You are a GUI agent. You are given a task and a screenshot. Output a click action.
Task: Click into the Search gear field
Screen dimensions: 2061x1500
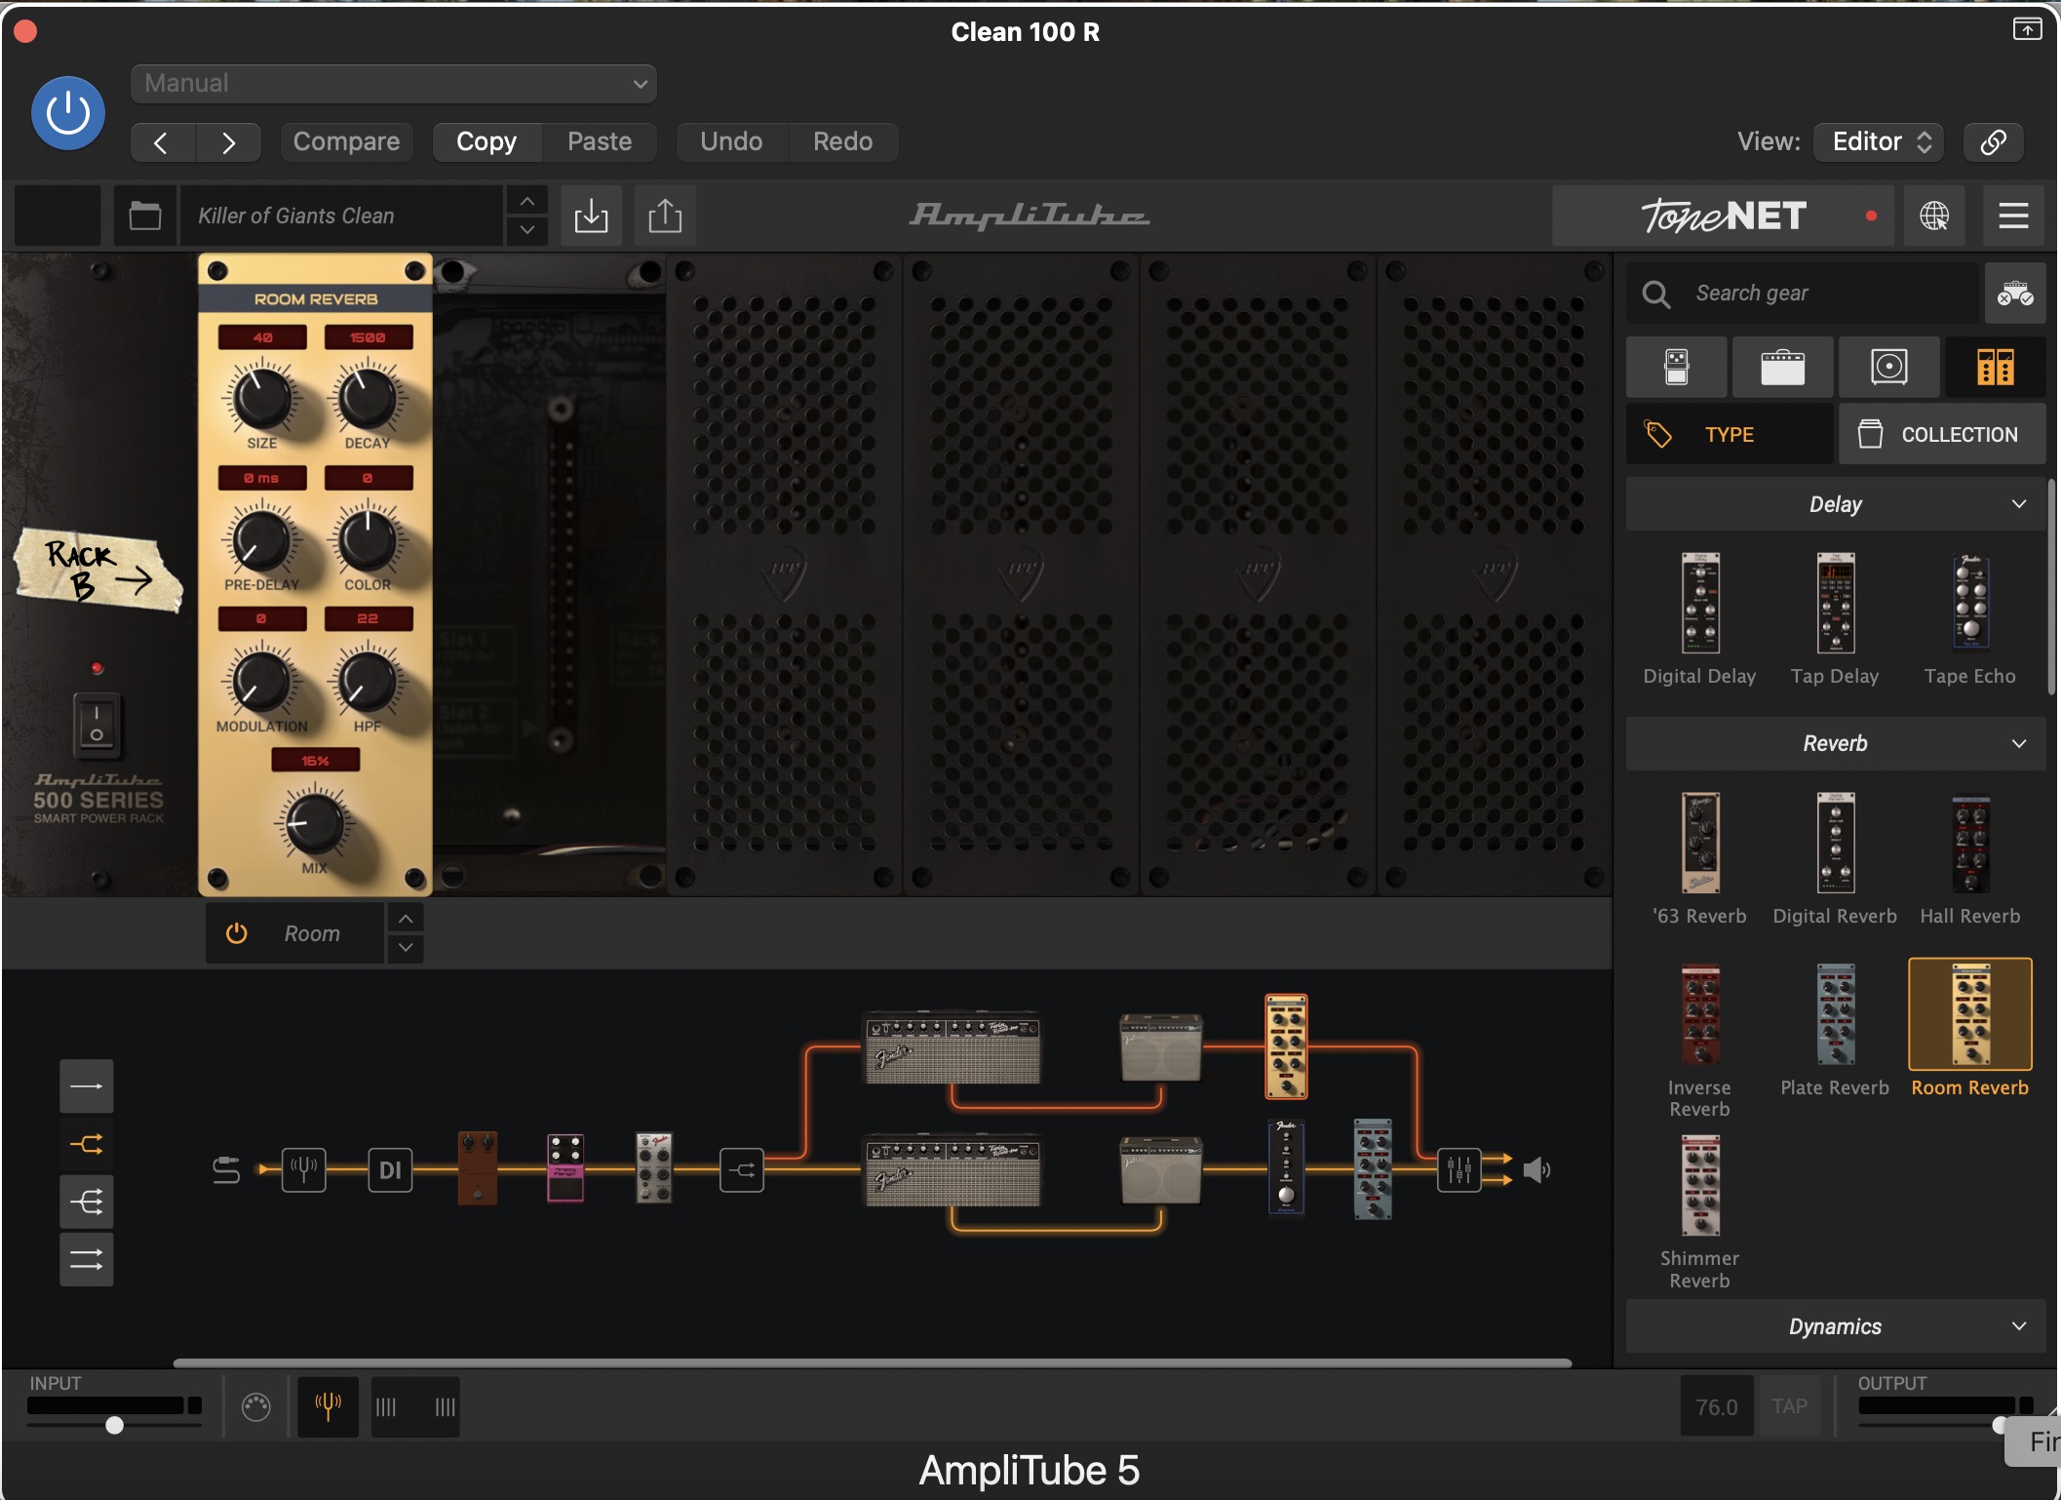tap(1805, 293)
